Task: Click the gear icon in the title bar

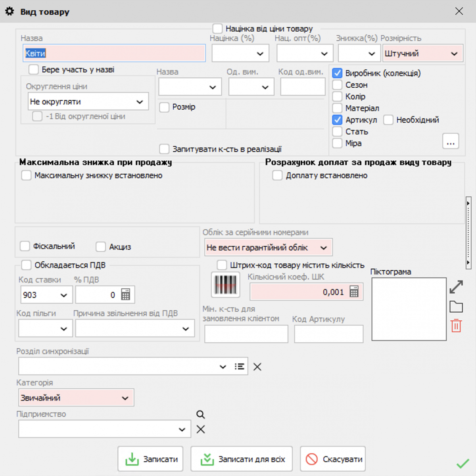Action: tap(10, 12)
